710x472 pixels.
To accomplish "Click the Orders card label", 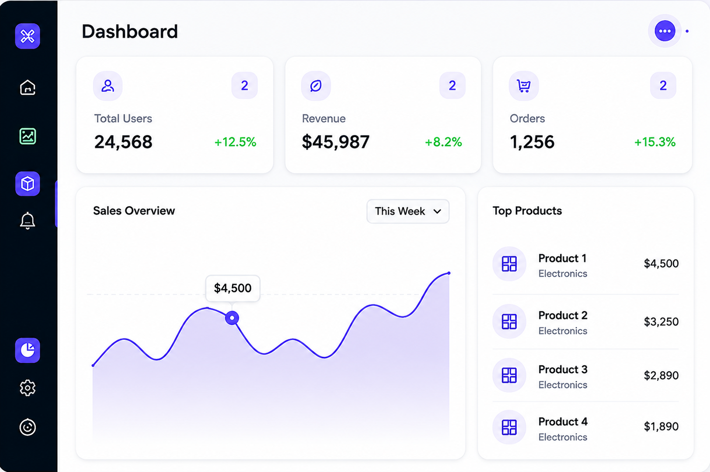I will 527,119.
